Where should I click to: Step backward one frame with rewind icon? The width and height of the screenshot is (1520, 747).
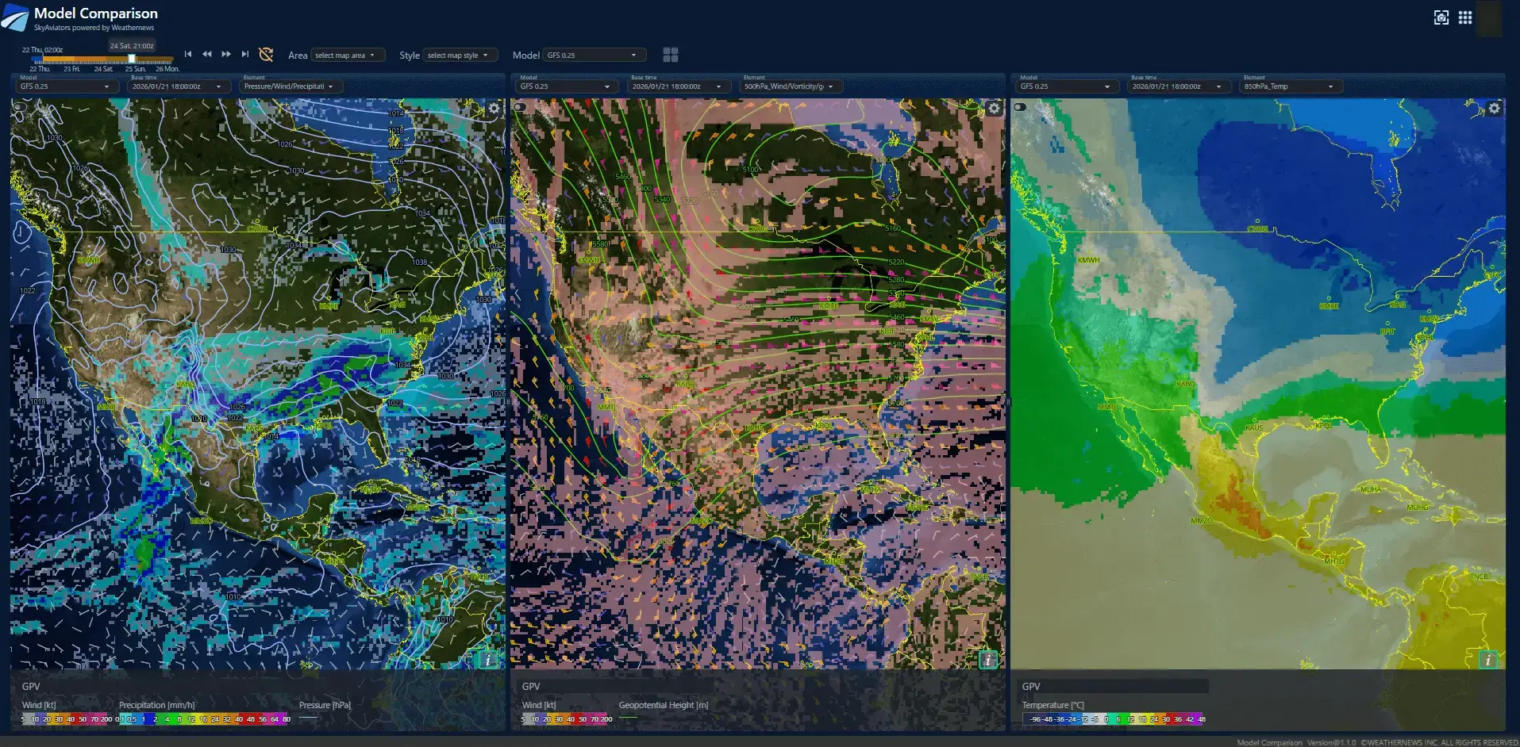tap(207, 54)
